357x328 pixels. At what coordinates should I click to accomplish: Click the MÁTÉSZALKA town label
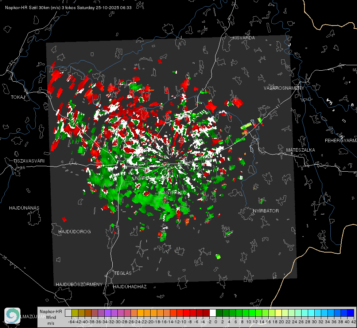click(300, 150)
